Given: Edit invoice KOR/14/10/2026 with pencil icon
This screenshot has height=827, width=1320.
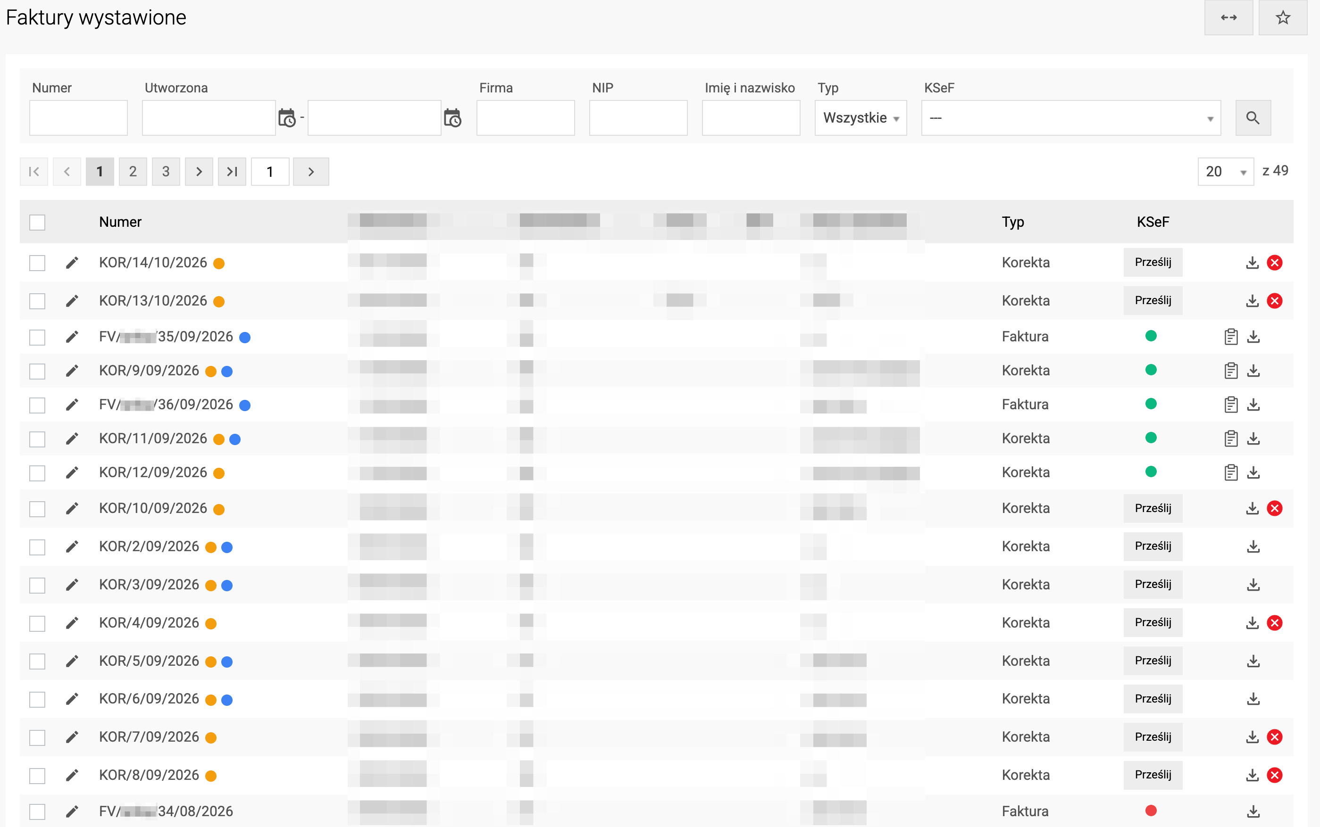Looking at the screenshot, I should [x=72, y=263].
